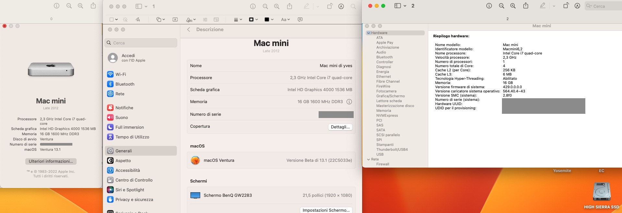Zoom in within the left Preview window
Image resolution: width=622 pixels, height=213 pixels.
click(x=80, y=6)
